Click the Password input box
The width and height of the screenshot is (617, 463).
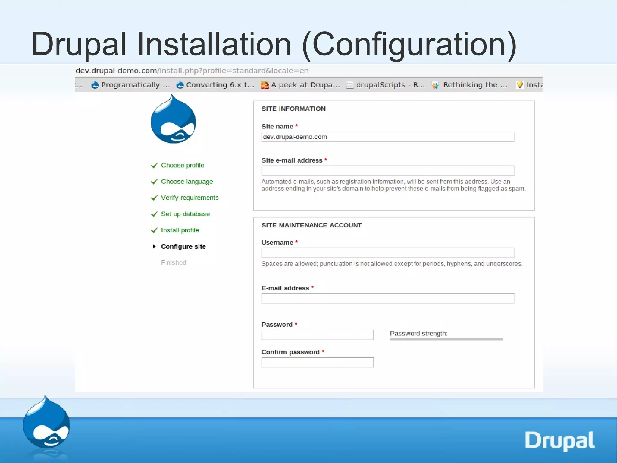click(x=317, y=335)
